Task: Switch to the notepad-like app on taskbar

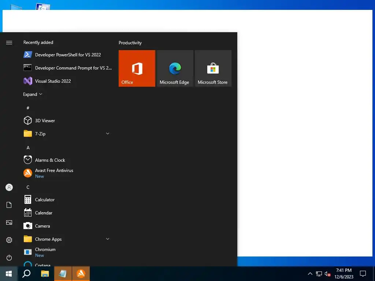Action: click(x=63, y=274)
